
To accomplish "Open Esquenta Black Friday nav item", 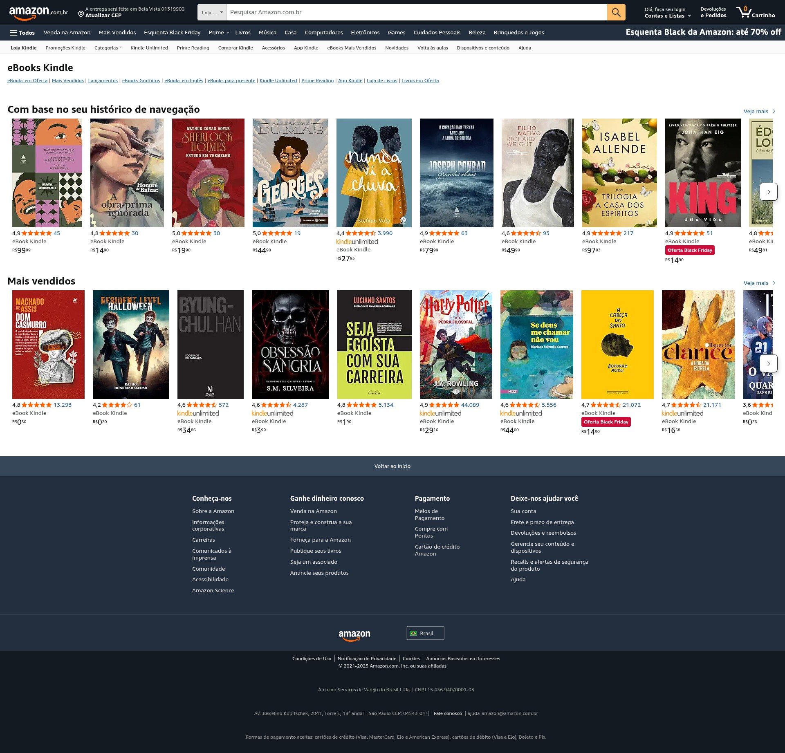I will click(x=172, y=33).
